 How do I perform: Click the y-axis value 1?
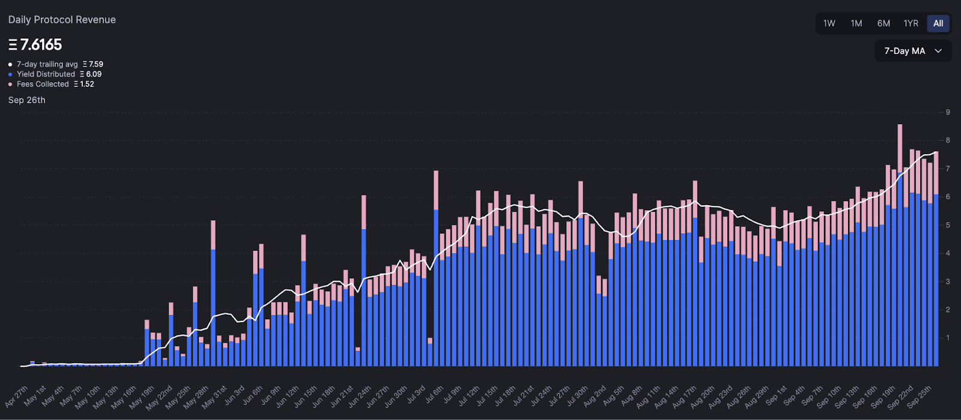[x=948, y=338]
